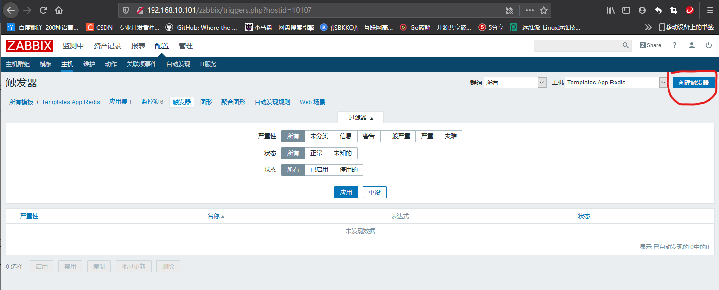Open the 资产记录 menu
The image size is (719, 290).
pyautogui.click(x=107, y=46)
